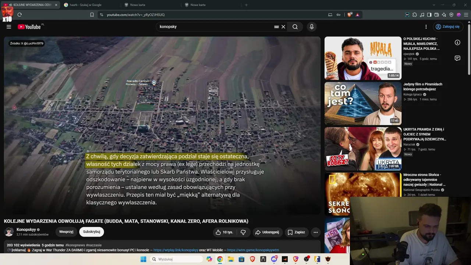Reload the page
Screen dimensions: 471x265
pos(20,15)
